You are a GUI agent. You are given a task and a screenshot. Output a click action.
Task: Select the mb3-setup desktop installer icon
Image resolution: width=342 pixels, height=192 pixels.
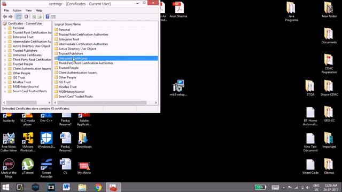tap(178, 87)
